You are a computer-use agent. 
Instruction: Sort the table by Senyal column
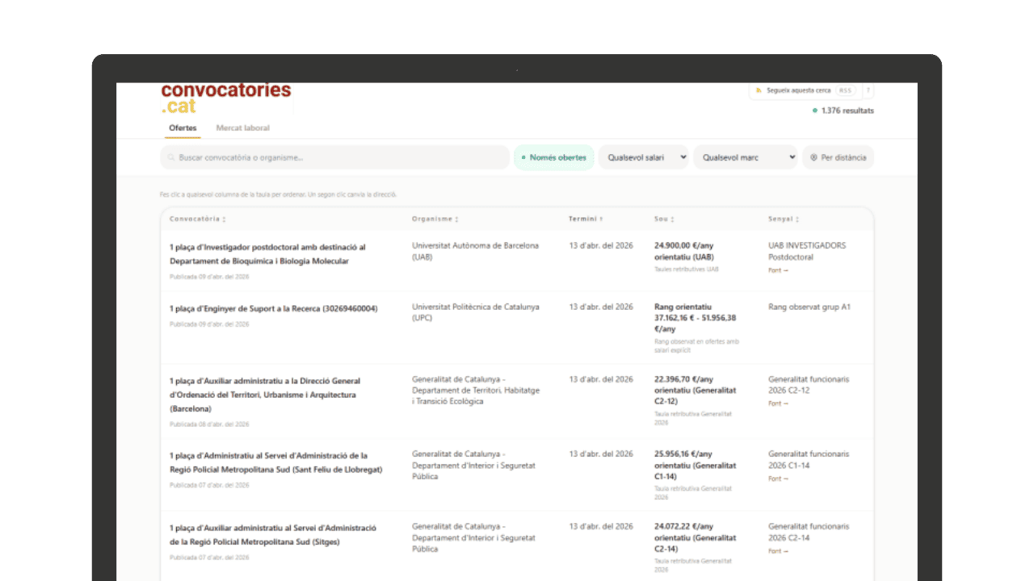(783, 219)
